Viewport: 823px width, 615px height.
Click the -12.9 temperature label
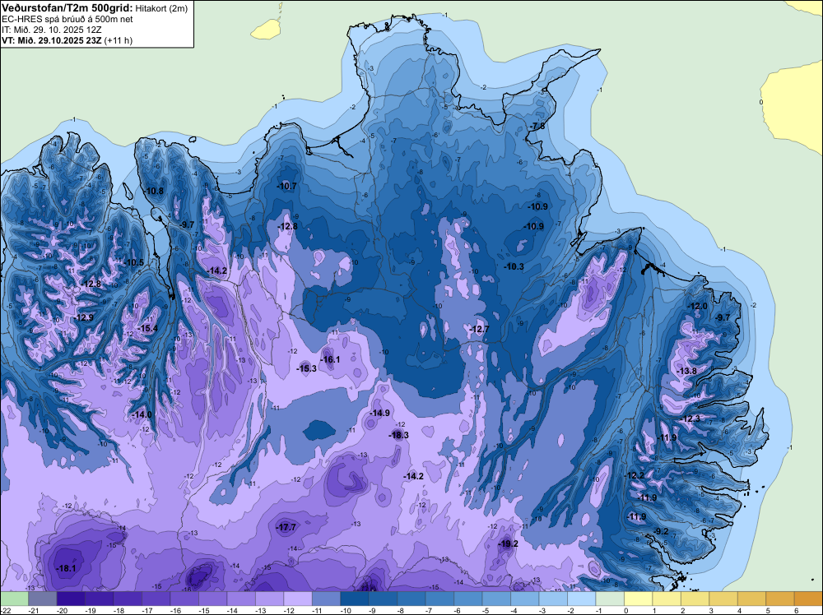click(x=83, y=317)
